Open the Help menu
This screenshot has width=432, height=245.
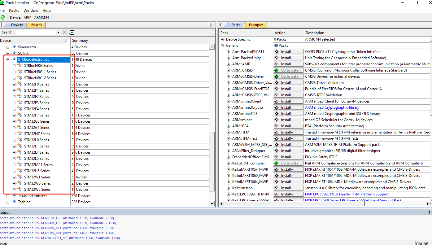(x=46, y=10)
